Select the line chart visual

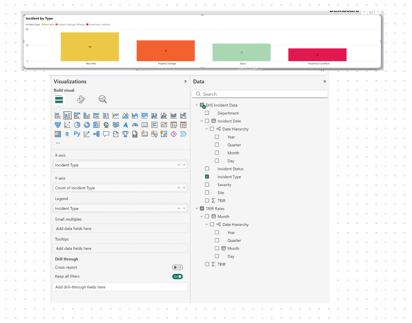click(x=116, y=115)
